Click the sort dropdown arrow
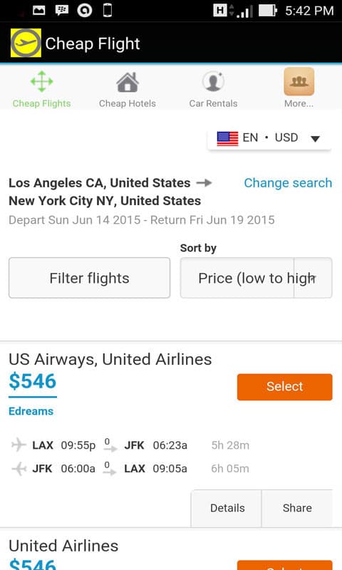The height and width of the screenshot is (570, 342). 313,278
